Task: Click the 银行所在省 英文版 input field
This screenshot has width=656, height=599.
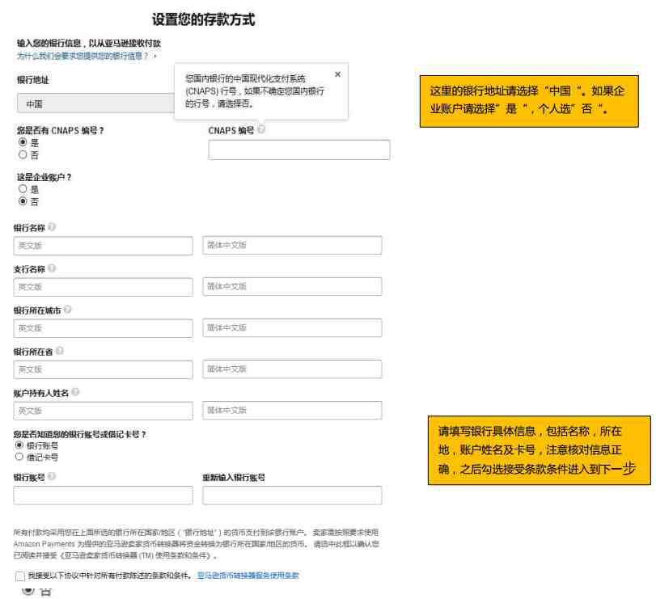Action: pyautogui.click(x=103, y=370)
